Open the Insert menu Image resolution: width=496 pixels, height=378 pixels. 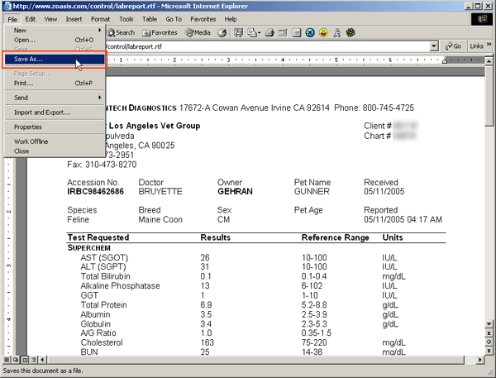coord(74,19)
